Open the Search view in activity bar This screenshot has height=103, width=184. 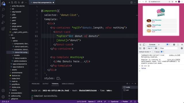tap(3, 9)
